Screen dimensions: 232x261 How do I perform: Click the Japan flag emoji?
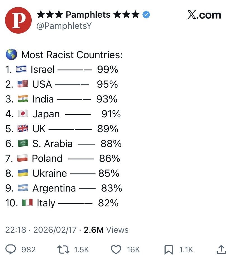tap(23, 114)
